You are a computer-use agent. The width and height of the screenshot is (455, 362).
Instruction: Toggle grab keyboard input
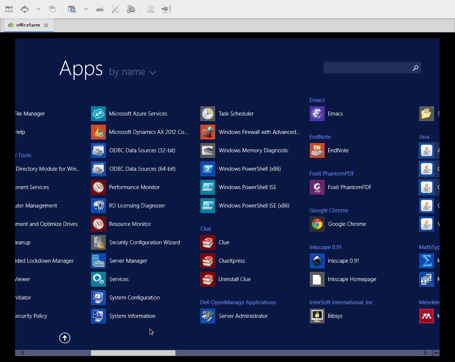tap(100, 9)
